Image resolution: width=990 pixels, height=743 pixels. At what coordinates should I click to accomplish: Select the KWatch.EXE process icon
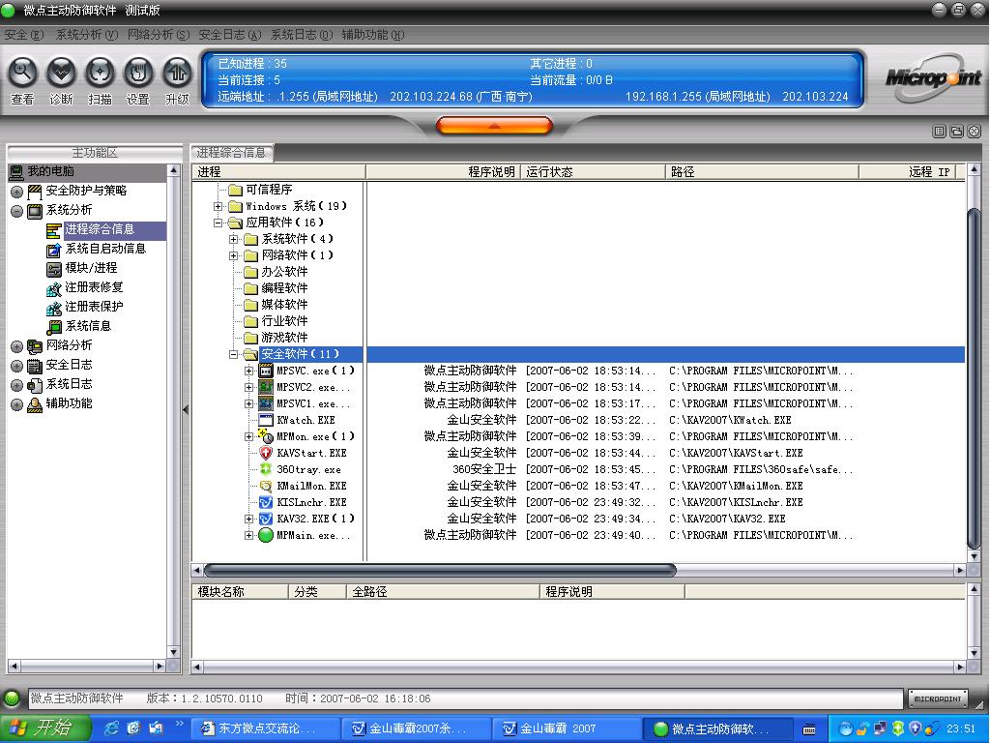pos(266,420)
